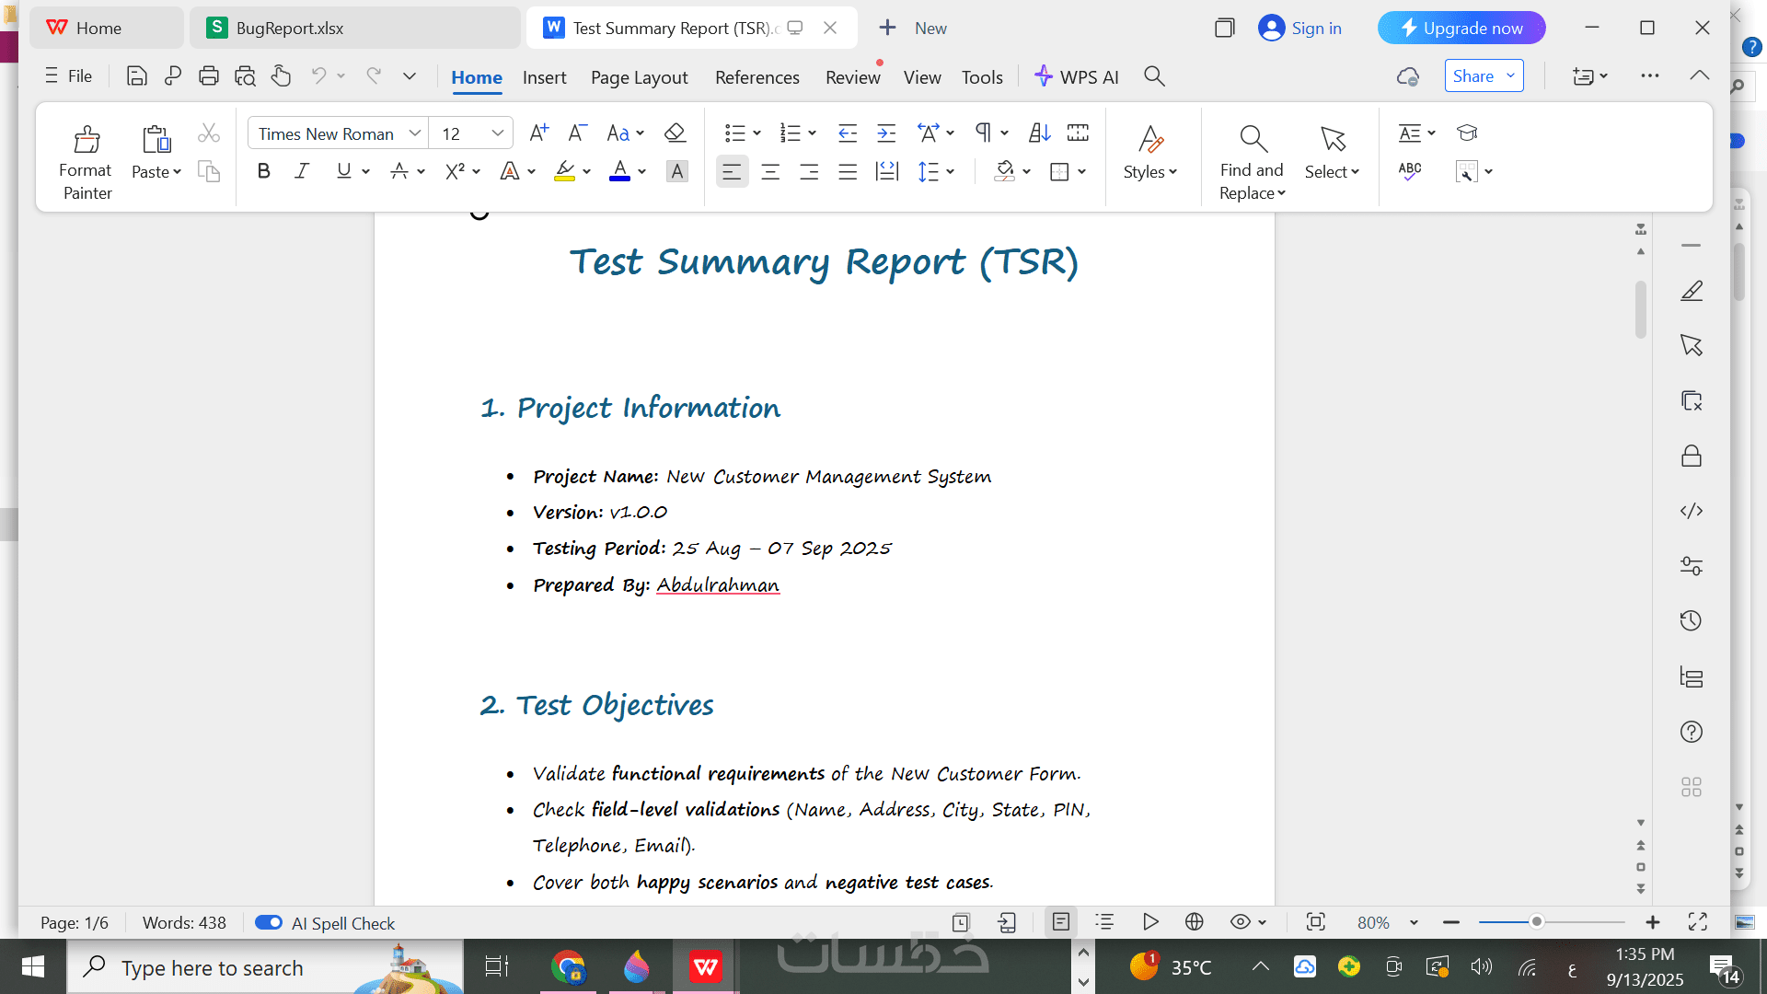Click the clear formatting eraser icon

point(675,133)
